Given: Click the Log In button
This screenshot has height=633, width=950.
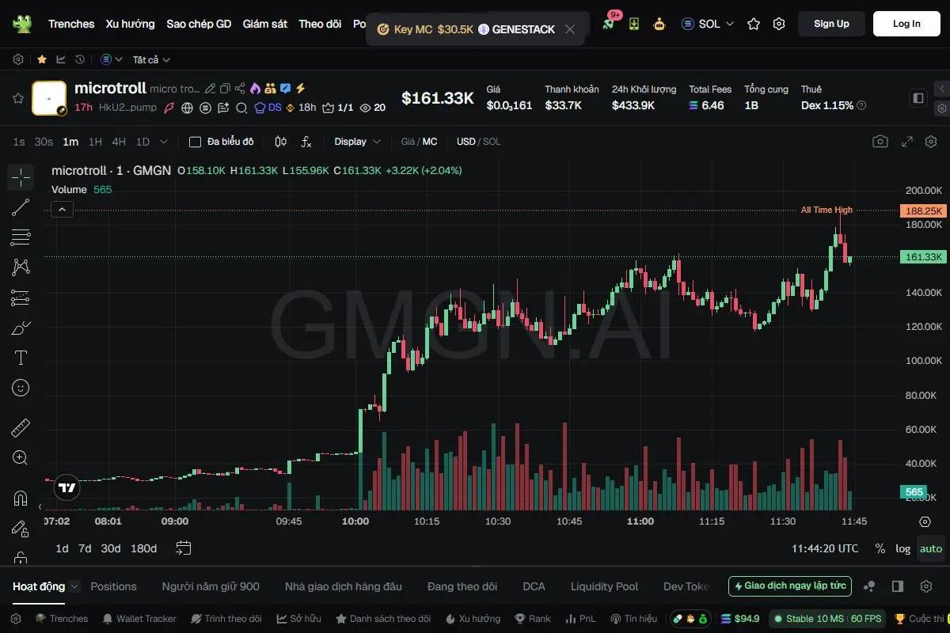Looking at the screenshot, I should (906, 24).
